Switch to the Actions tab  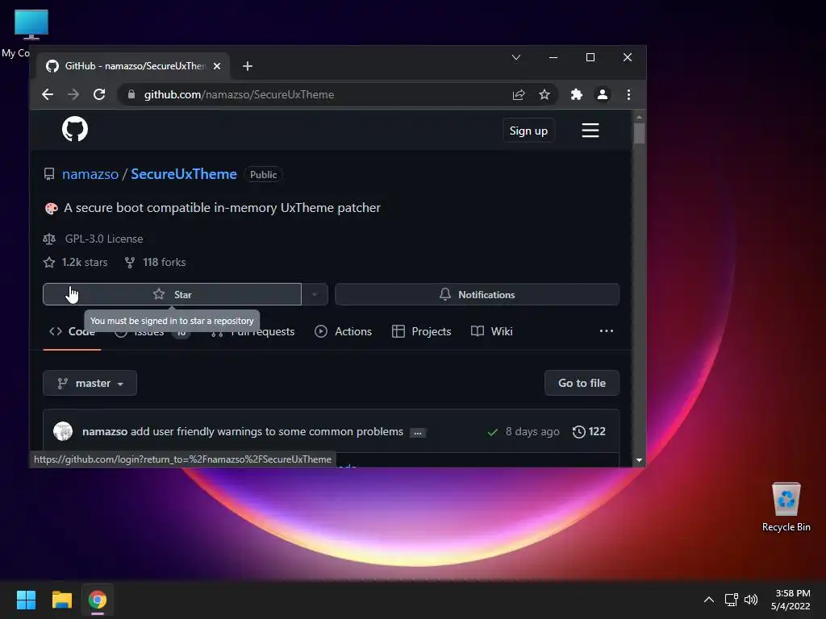click(343, 331)
